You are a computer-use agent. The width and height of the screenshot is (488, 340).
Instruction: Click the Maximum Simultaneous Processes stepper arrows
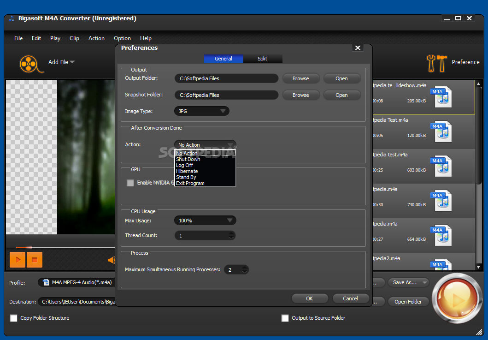pyautogui.click(x=245, y=269)
